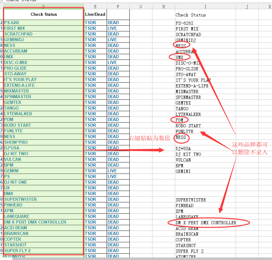Click the DJ KIT TWO cell in column I

205,154
